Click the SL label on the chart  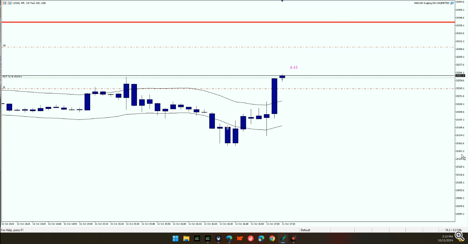[4, 87]
